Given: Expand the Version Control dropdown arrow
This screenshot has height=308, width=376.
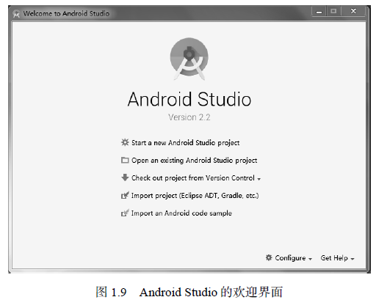Looking at the screenshot, I should click(x=259, y=179).
